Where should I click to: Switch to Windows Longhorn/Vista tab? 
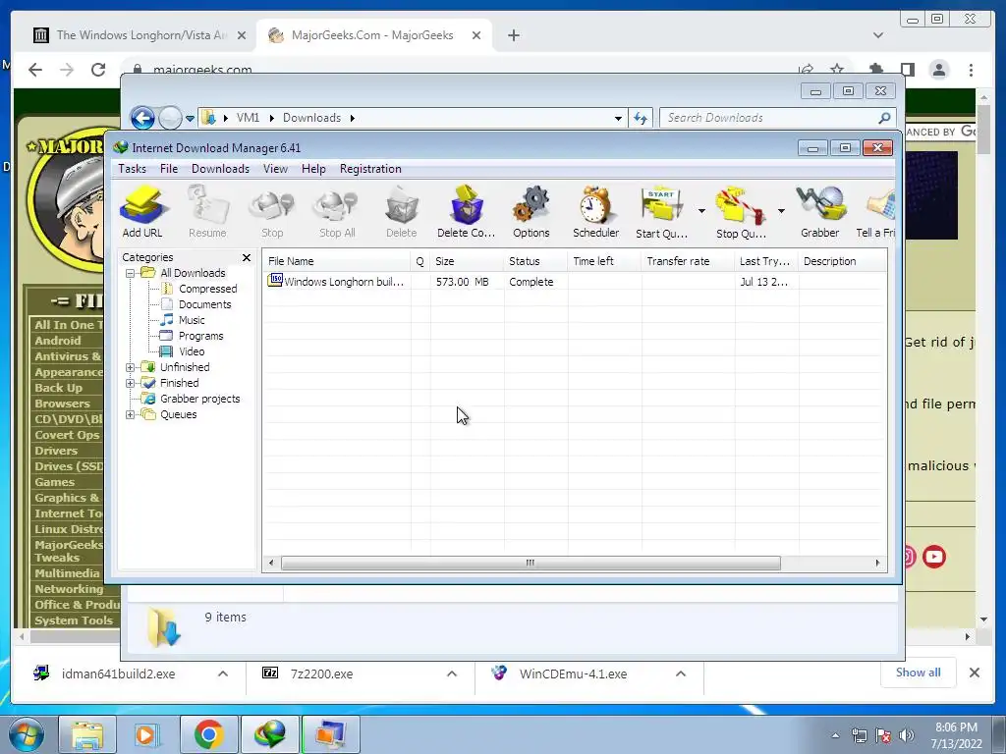(140, 35)
